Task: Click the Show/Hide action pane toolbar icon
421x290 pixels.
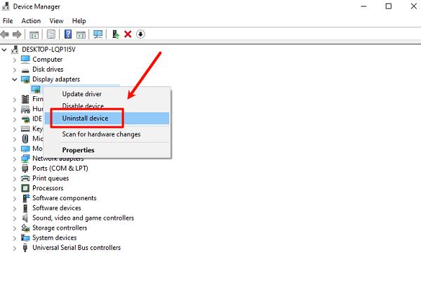Action: tap(81, 34)
